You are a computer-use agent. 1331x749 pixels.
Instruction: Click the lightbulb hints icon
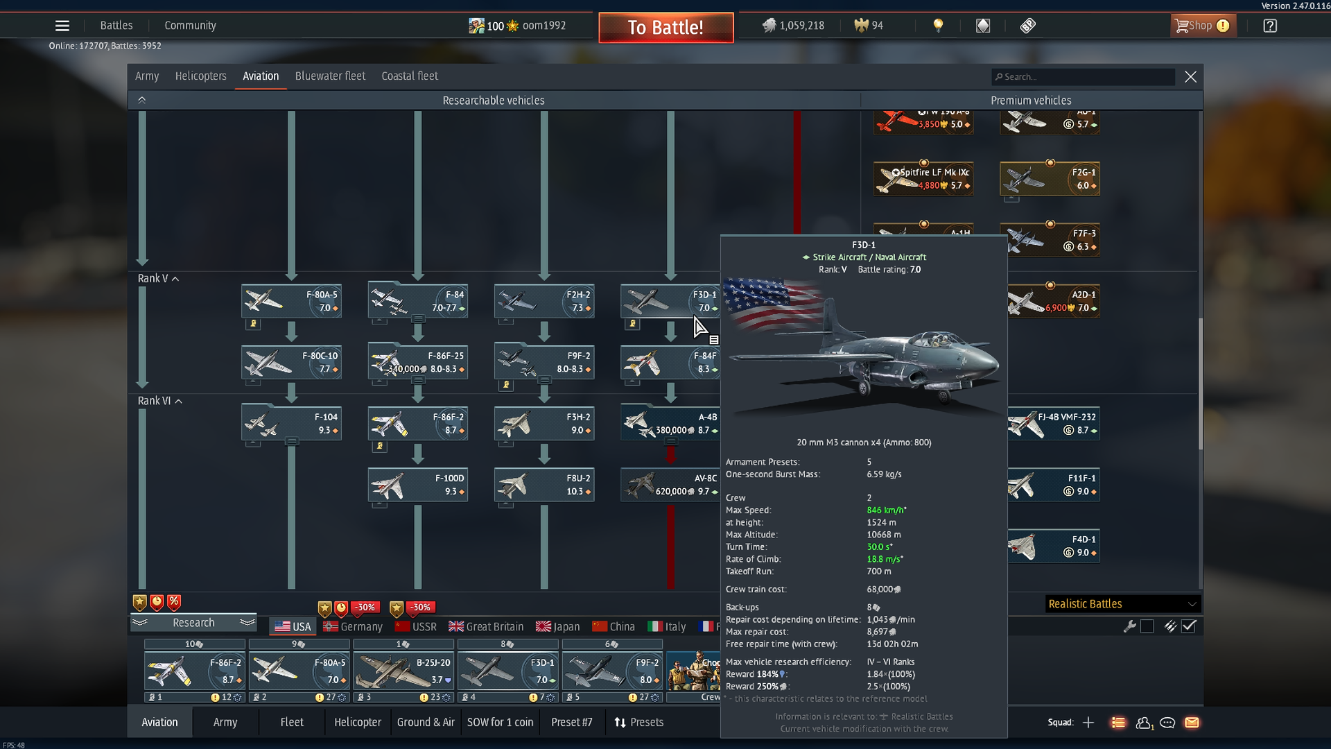938,26
